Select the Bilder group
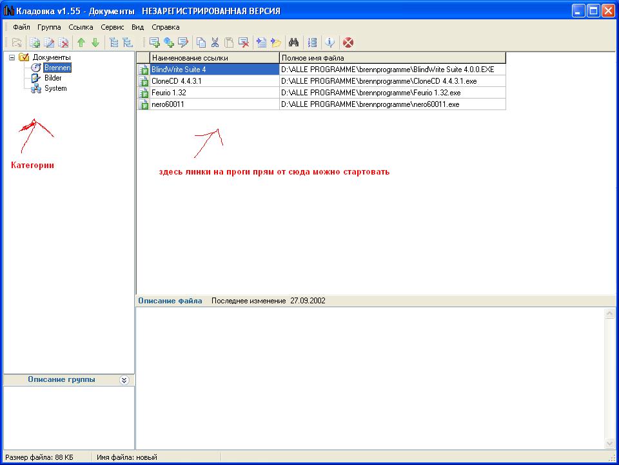 (x=53, y=78)
